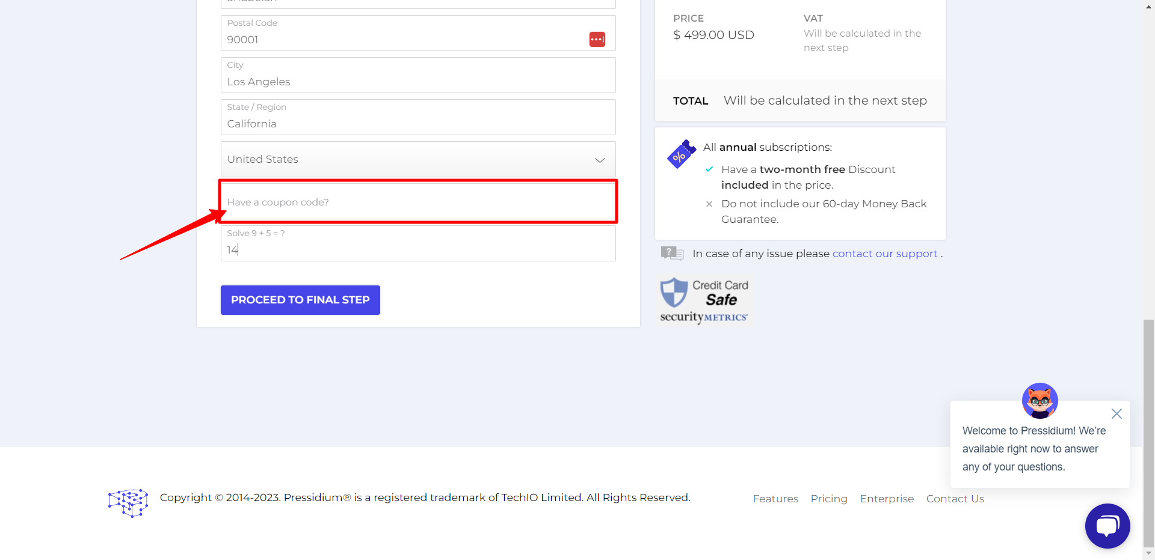Open the Enterprise footer link
This screenshot has width=1155, height=560.
pyautogui.click(x=886, y=498)
